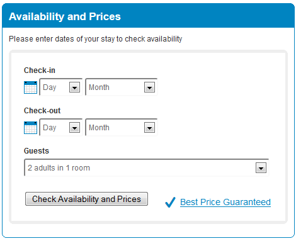This screenshot has width=296, height=241.
Task: Click Check Availability and Prices button
Action: tap(86, 199)
